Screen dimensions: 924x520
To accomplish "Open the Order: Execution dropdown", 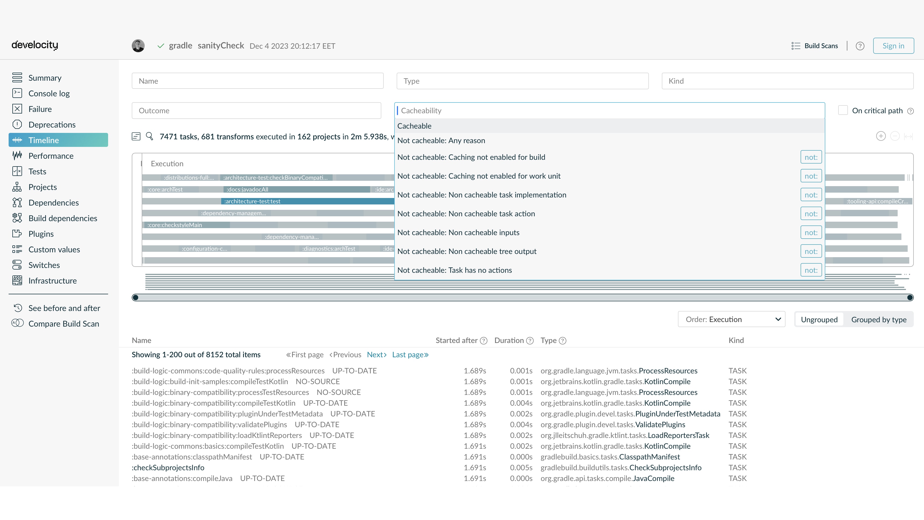I will (731, 319).
